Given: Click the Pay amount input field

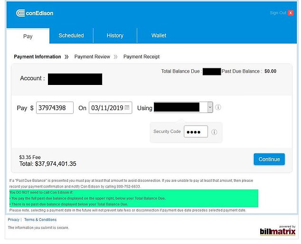Looking at the screenshot, I should click(55, 108).
